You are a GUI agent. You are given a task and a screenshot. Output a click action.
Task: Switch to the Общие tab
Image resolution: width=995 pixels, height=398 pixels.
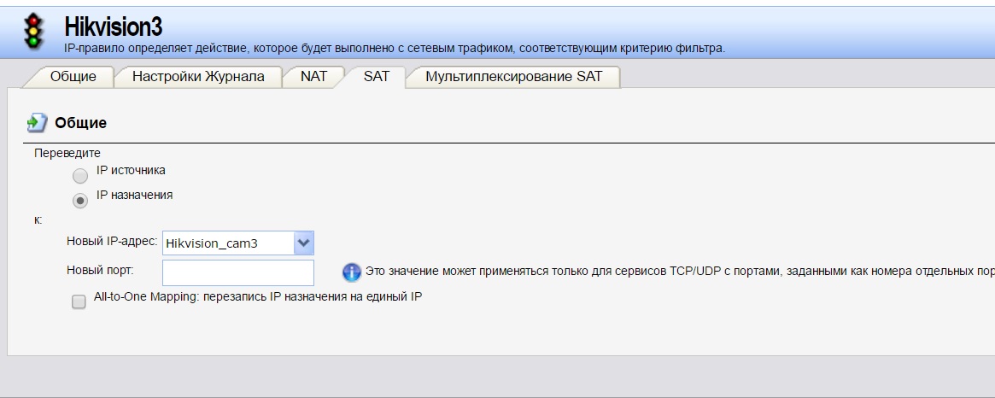[x=73, y=77]
